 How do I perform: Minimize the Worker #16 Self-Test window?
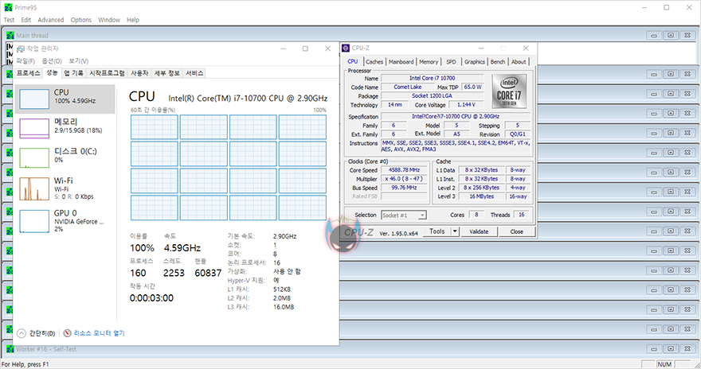(654, 349)
